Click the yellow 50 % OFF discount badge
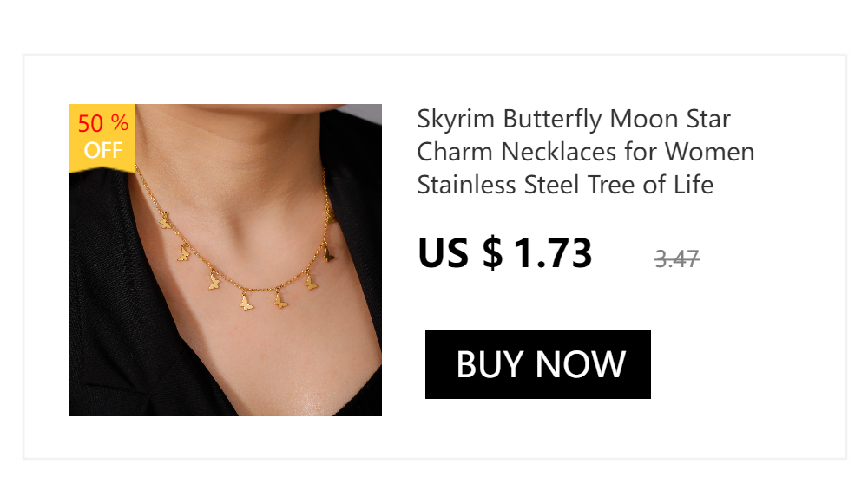 pyautogui.click(x=102, y=138)
